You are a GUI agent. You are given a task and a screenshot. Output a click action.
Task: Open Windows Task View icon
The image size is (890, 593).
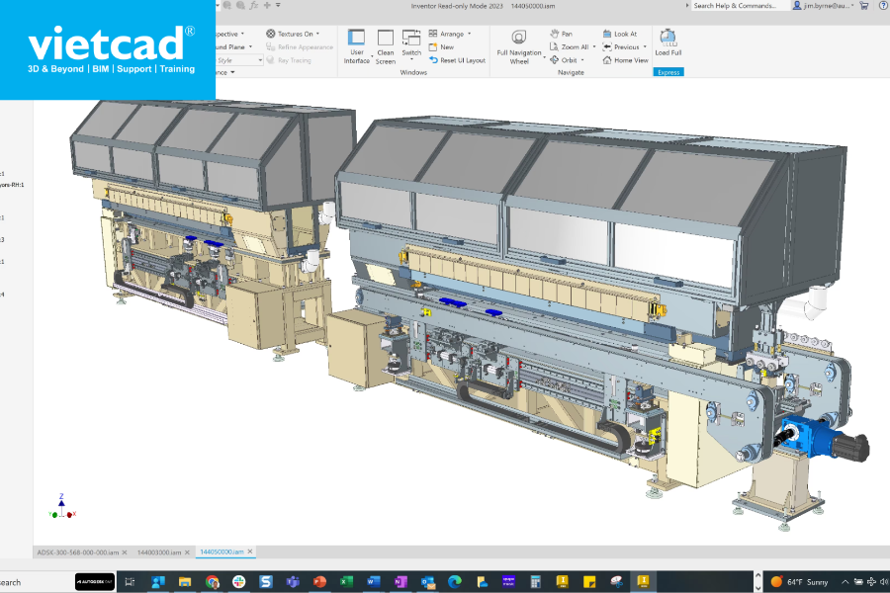click(130, 582)
